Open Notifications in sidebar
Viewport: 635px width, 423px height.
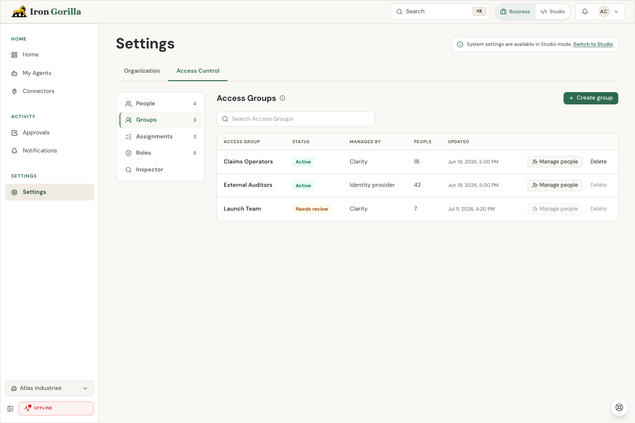tap(49, 151)
